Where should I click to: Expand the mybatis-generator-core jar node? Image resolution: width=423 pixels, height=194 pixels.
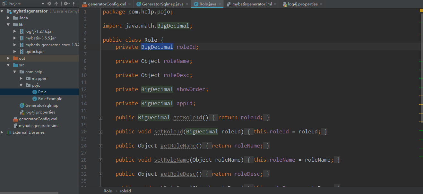(15, 45)
